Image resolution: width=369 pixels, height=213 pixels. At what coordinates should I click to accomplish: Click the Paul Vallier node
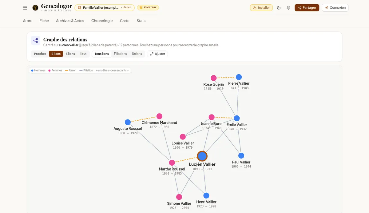coord(241,156)
